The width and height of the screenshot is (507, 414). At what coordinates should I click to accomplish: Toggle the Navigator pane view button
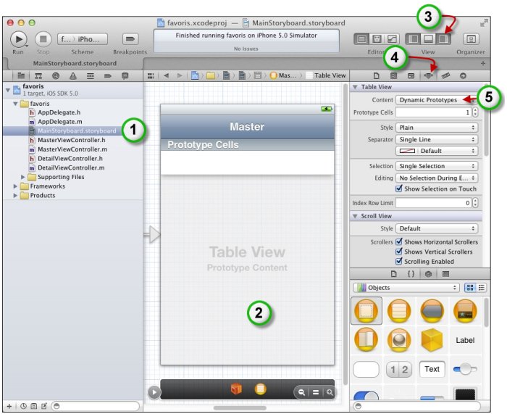[414, 39]
